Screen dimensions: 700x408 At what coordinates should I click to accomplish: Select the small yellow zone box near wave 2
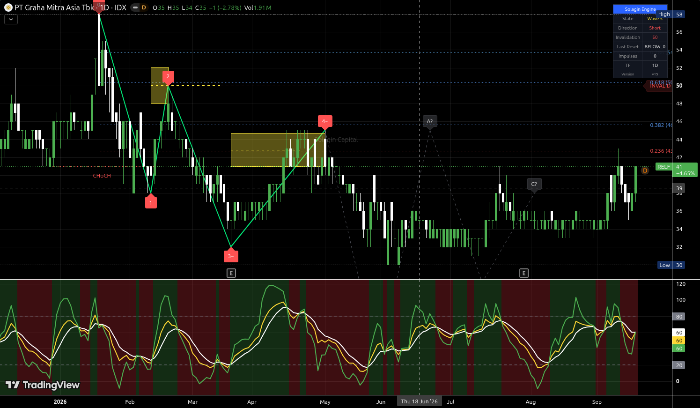(x=159, y=85)
